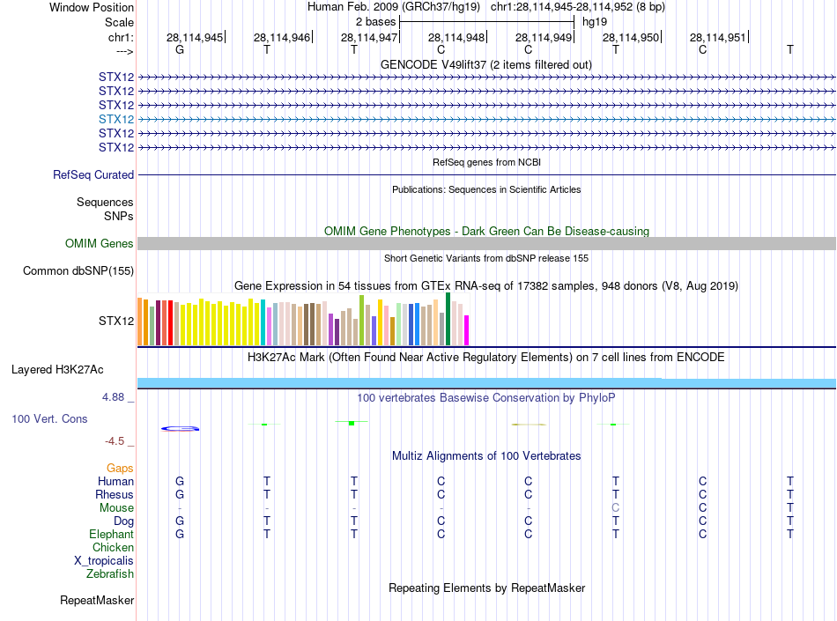Click the OMIM Genes gray bar
837x621 pixels.
click(x=486, y=244)
